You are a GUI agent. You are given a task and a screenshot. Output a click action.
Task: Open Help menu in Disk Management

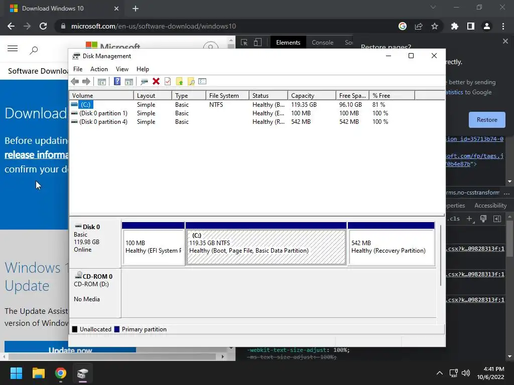(x=143, y=69)
